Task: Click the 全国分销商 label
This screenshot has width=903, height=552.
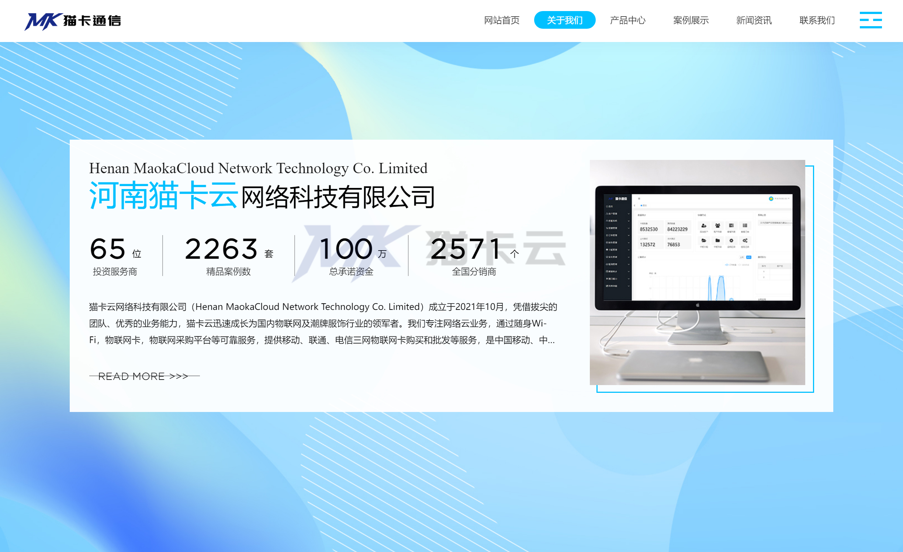Action: pos(474,272)
